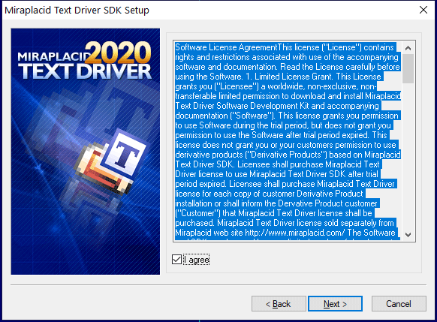Click the Text Driver 2020 banner image
Viewport: 437px width, 322px height.
point(86,152)
